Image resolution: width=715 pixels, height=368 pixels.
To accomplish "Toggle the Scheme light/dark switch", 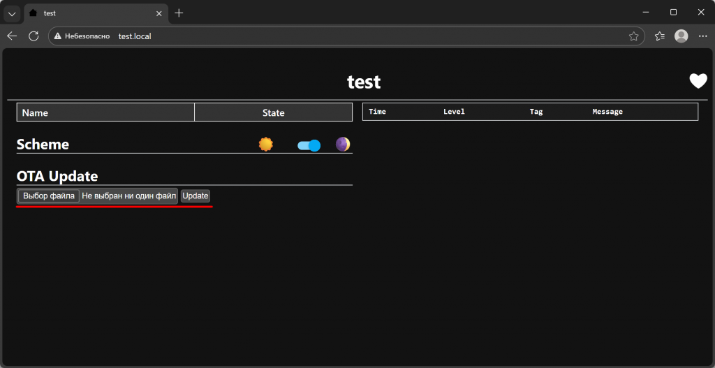I will (309, 145).
